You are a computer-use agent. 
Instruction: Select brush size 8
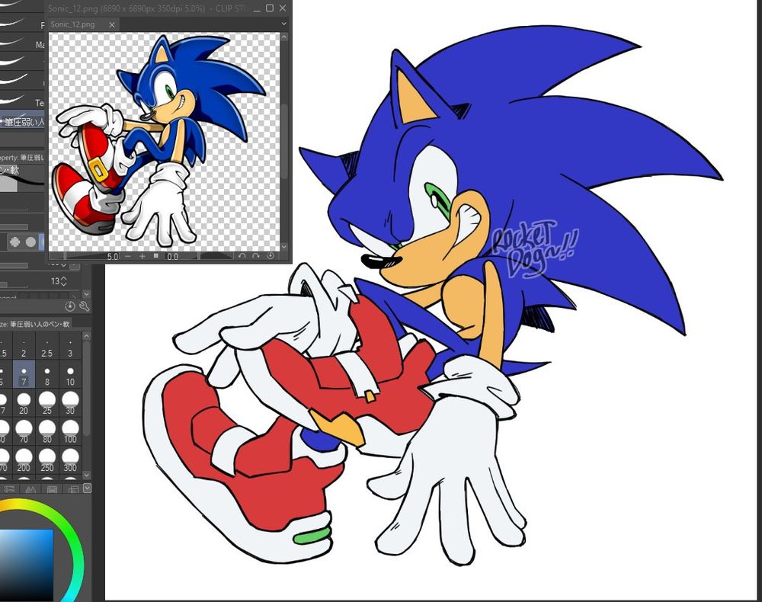[47, 375]
